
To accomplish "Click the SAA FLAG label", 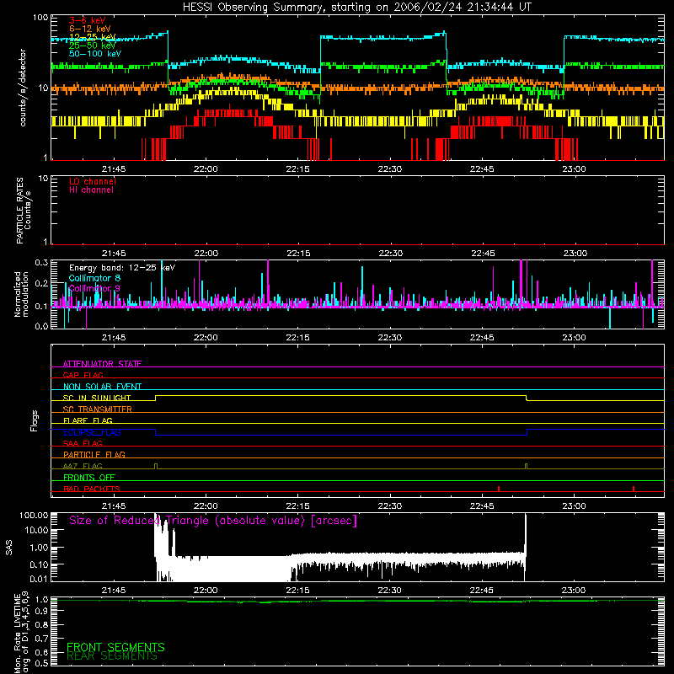I will tap(83, 443).
